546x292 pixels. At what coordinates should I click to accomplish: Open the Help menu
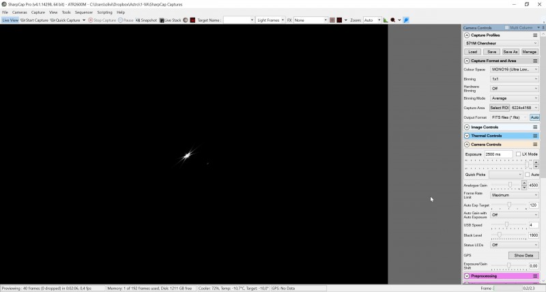point(121,12)
